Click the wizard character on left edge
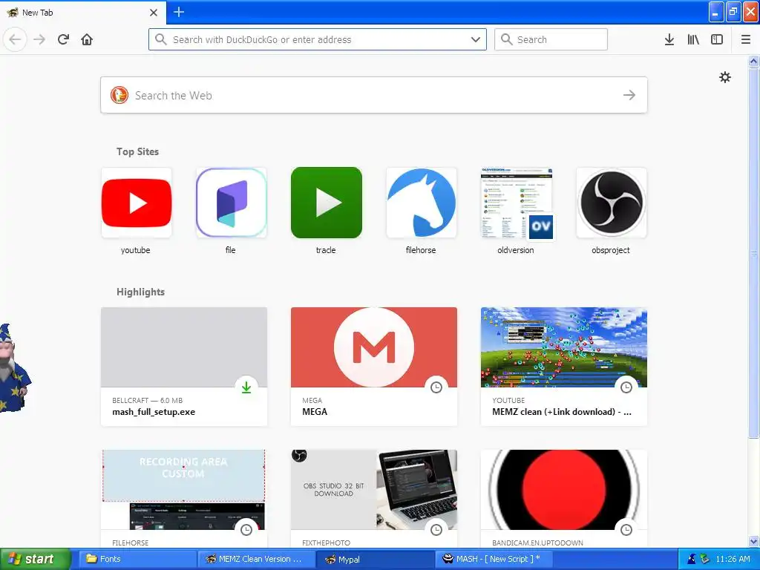This screenshot has width=760, height=570. (x=13, y=368)
